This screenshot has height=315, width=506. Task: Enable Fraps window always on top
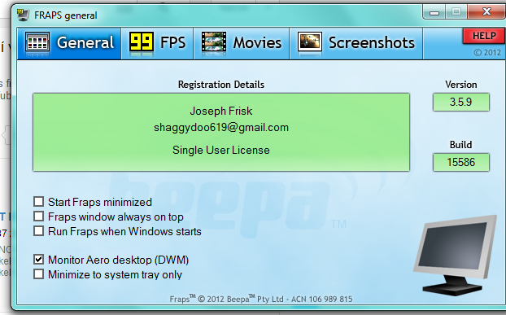click(x=39, y=217)
